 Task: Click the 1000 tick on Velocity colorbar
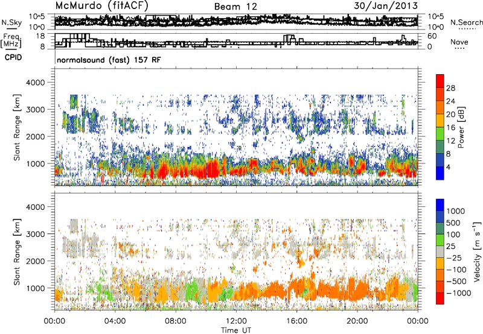[456, 211]
